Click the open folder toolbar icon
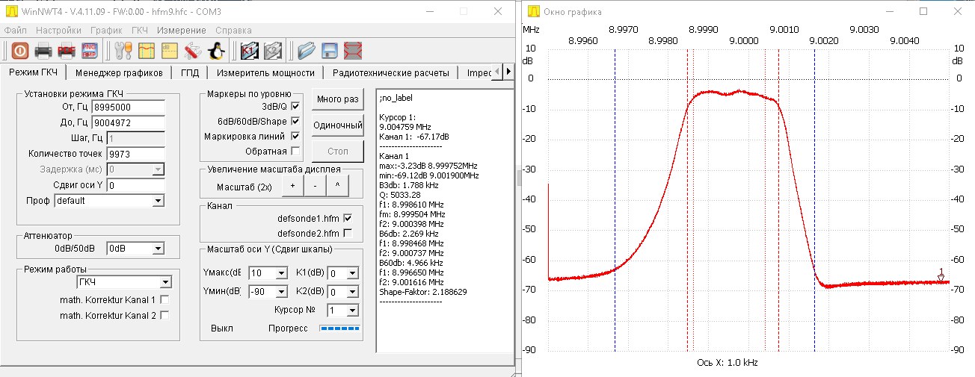This screenshot has height=377, width=975. click(306, 51)
